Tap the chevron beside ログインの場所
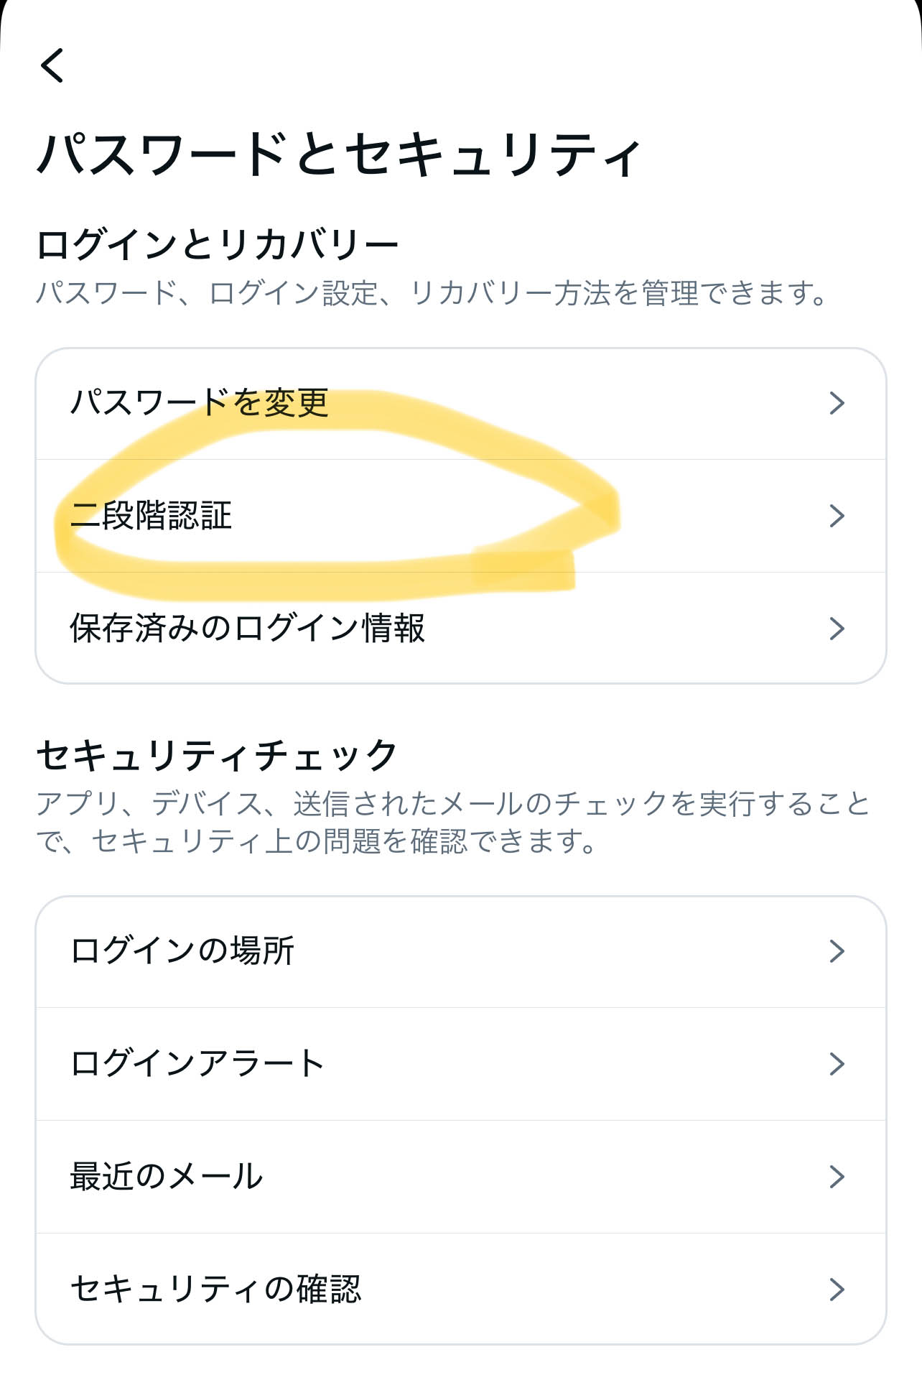 pos(836,951)
